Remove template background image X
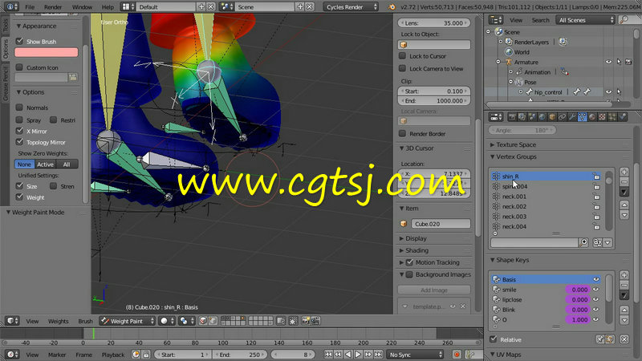 click(x=462, y=306)
